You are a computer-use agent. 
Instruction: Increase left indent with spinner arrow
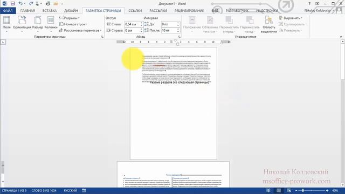coord(141,23)
